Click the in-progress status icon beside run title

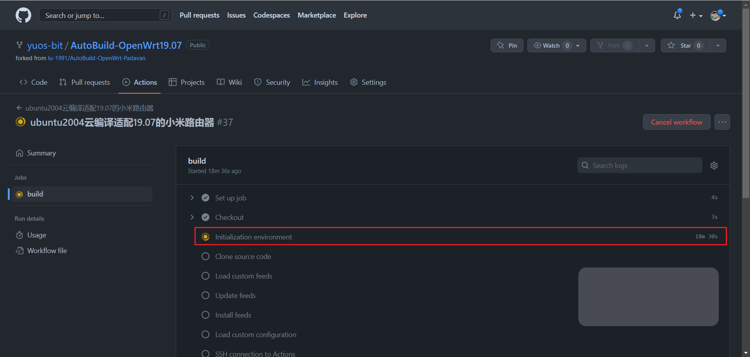[x=20, y=122]
